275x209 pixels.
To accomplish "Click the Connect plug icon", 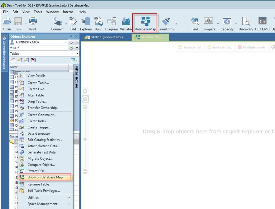I will tap(58, 21).
